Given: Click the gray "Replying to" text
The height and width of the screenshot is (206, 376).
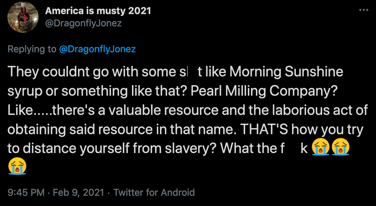Looking at the screenshot, I should pos(31,49).
